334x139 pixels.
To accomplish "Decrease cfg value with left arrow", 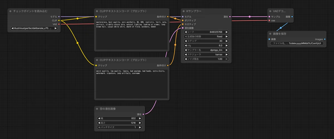I will click(186, 46).
